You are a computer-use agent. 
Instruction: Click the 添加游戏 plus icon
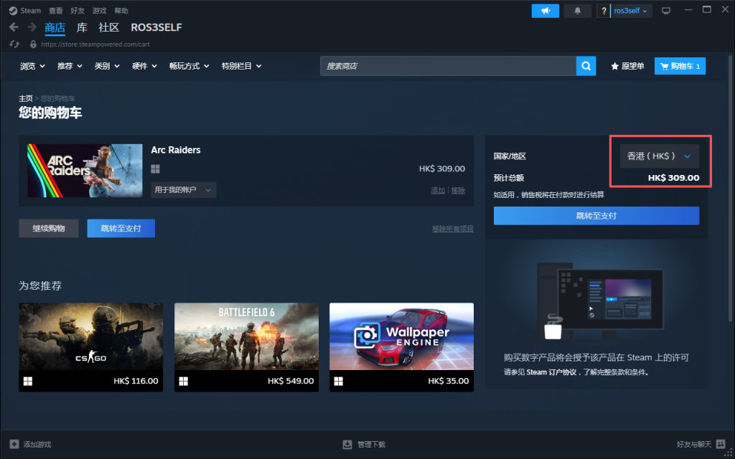[x=14, y=444]
